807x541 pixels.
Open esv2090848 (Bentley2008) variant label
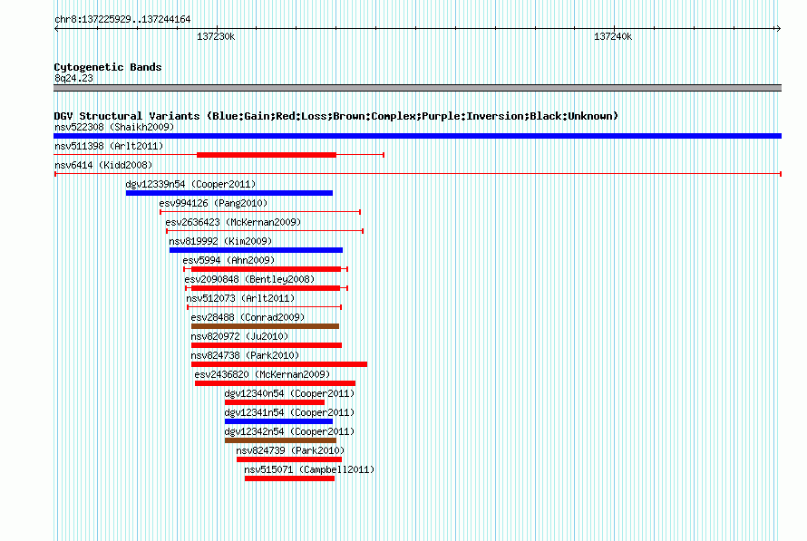pos(249,279)
